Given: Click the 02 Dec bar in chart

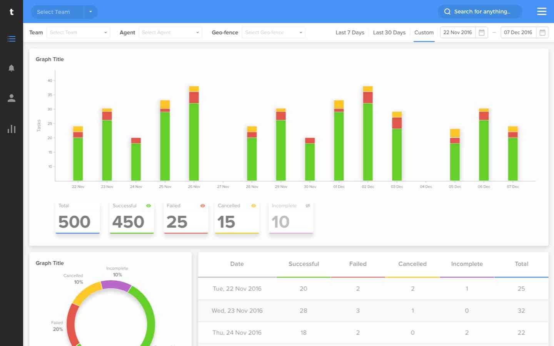Looking at the screenshot, I should [x=368, y=133].
